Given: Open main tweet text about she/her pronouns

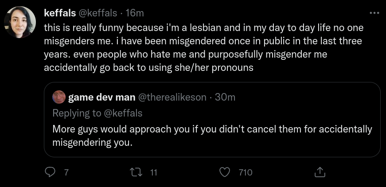Looking at the screenshot, I should tap(203, 48).
